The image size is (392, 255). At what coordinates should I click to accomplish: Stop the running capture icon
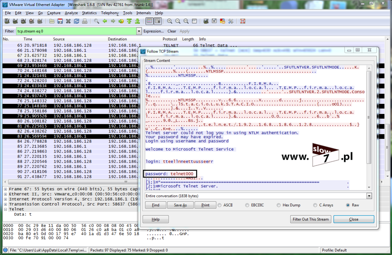(31, 21)
